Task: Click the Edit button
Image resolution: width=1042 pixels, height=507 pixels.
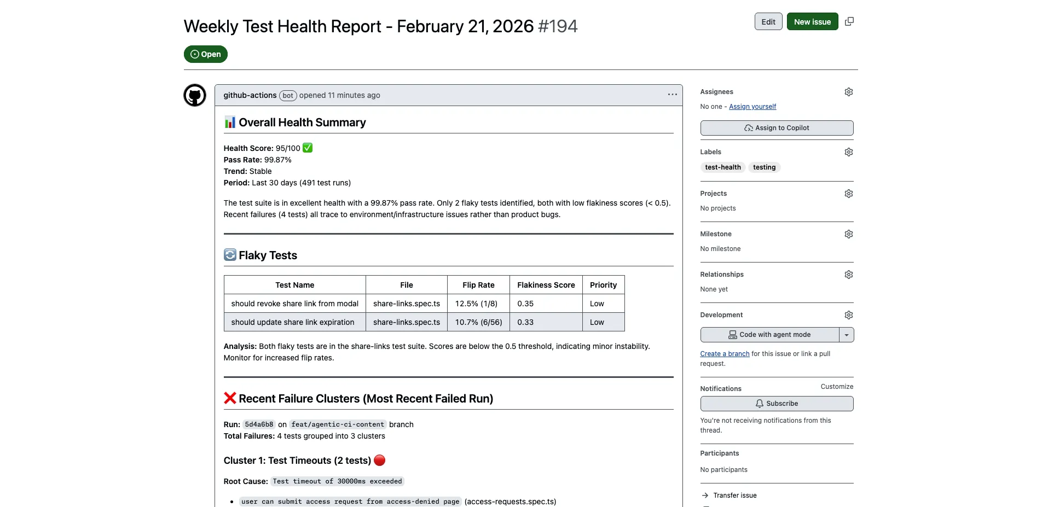Action: (768, 21)
